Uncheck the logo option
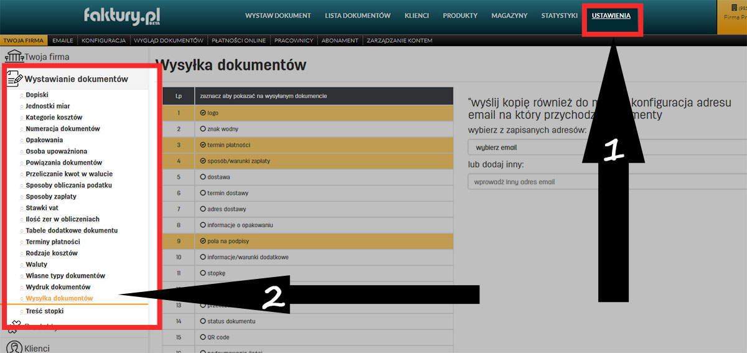The height and width of the screenshot is (353, 747). [203, 113]
